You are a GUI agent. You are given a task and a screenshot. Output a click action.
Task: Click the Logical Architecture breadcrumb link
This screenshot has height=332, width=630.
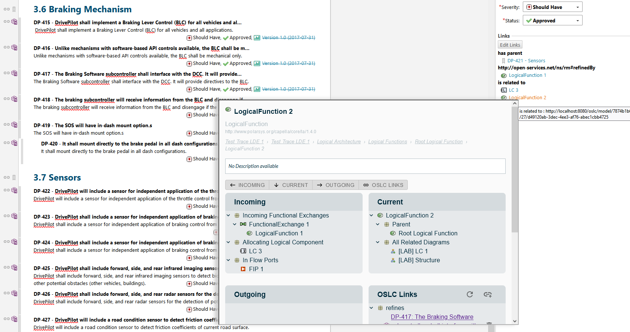(x=339, y=142)
